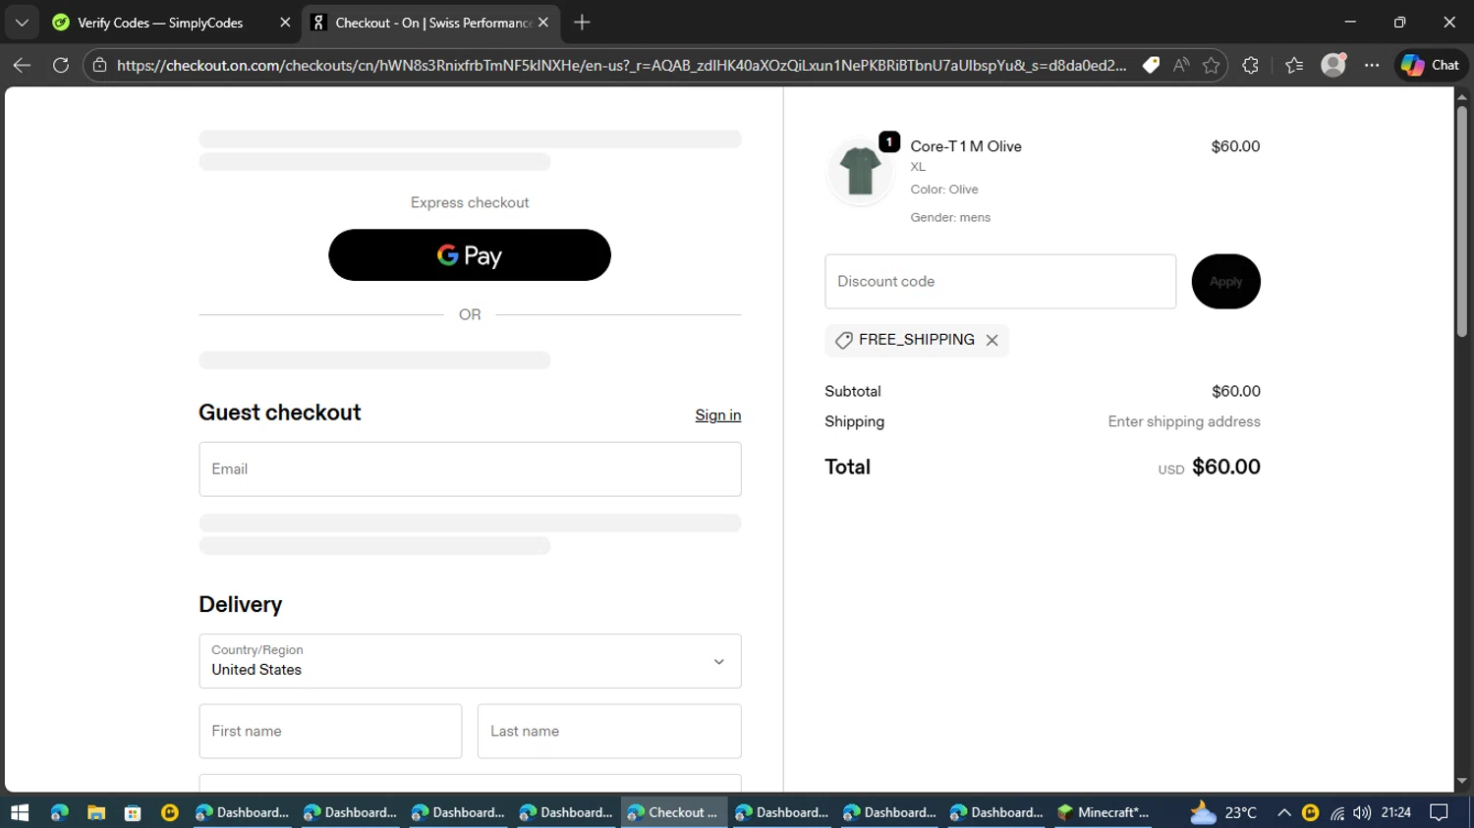The image size is (1474, 828).
Task: Reload the checkout page
Action: 61,65
